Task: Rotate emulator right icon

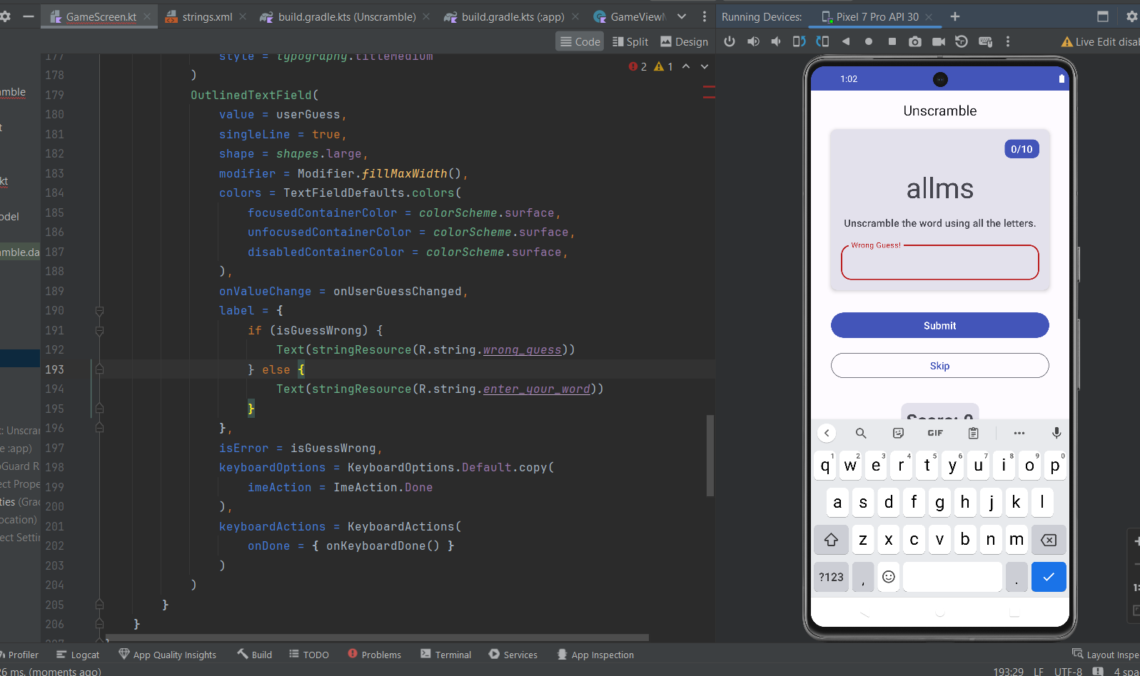Action: [x=822, y=41]
